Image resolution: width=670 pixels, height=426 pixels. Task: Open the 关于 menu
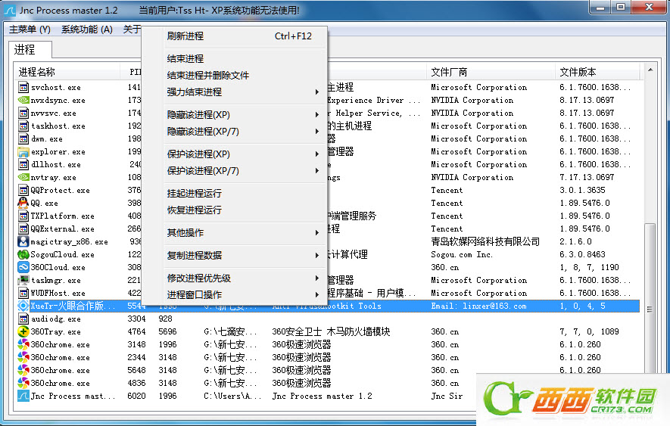coord(132,29)
